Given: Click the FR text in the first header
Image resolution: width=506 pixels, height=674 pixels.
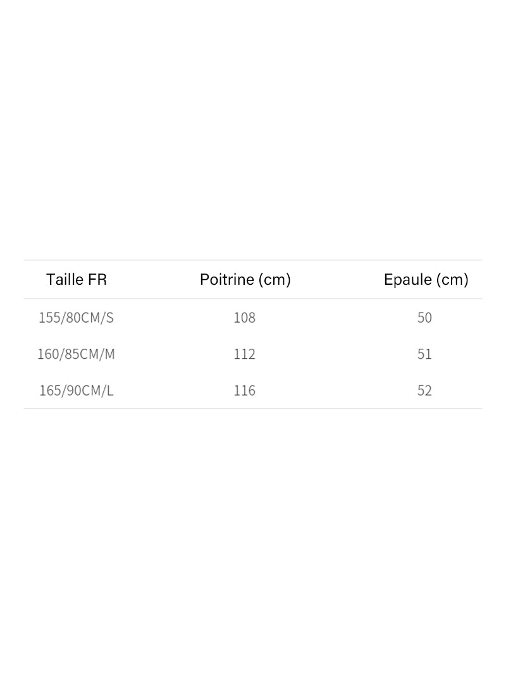Looking at the screenshot, I should point(98,280).
